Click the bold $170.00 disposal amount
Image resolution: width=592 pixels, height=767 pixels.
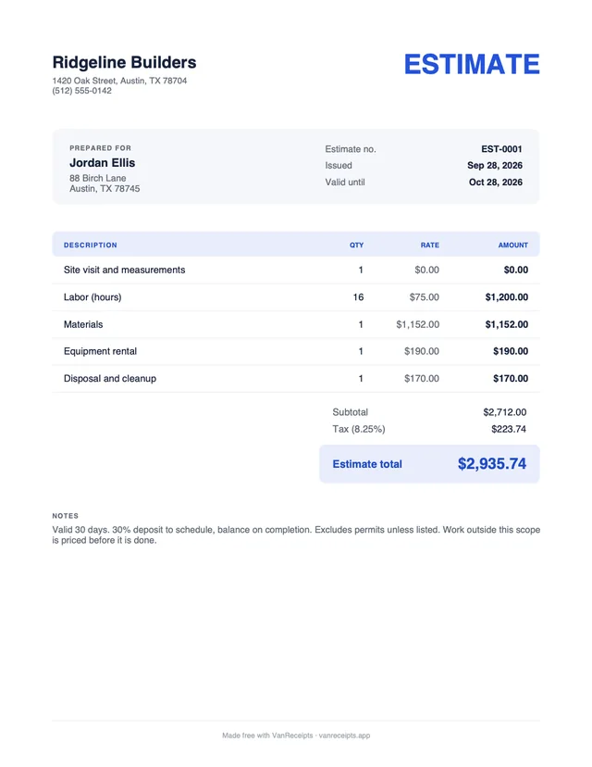coord(511,379)
